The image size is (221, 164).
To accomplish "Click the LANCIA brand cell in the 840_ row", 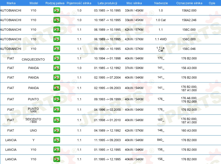I will coord(11,140).
